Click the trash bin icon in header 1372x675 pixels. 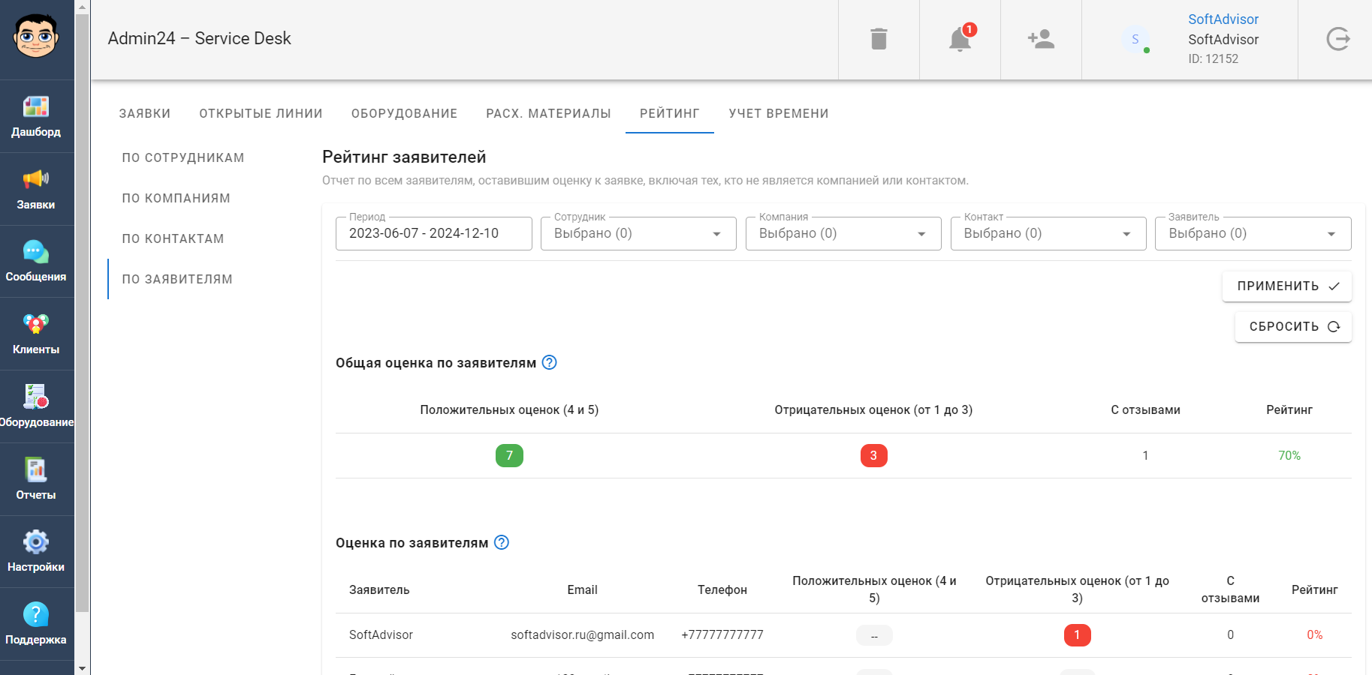coord(879,39)
